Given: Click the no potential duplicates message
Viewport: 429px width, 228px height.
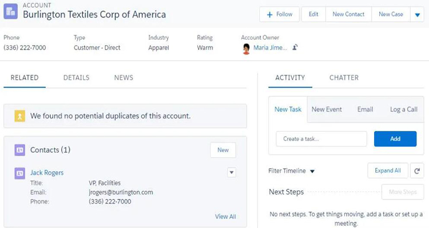Looking at the screenshot, I should click(x=110, y=116).
